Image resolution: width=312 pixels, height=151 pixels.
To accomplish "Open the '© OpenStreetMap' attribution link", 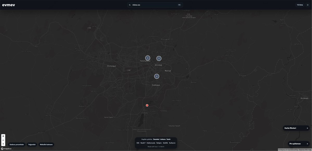I will [292, 150].
